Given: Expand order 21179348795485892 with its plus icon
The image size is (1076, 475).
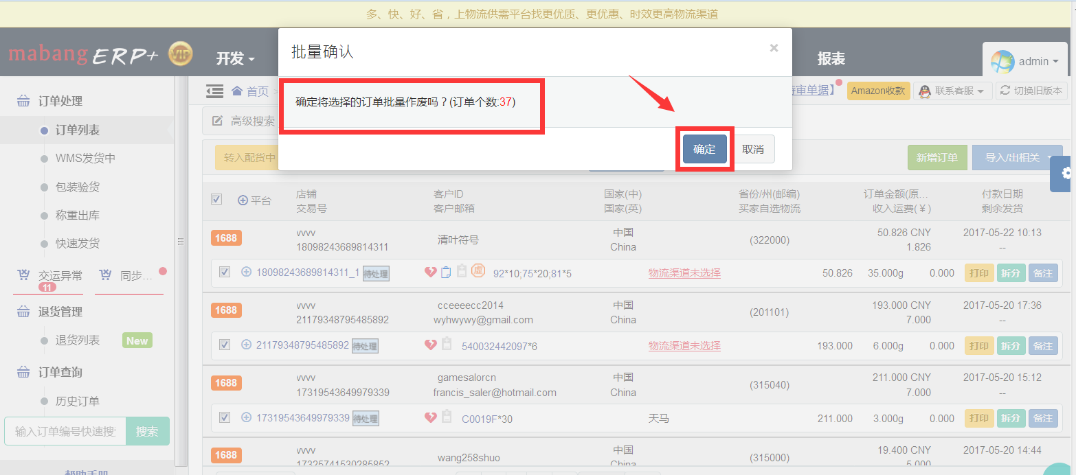Looking at the screenshot, I should pyautogui.click(x=247, y=345).
